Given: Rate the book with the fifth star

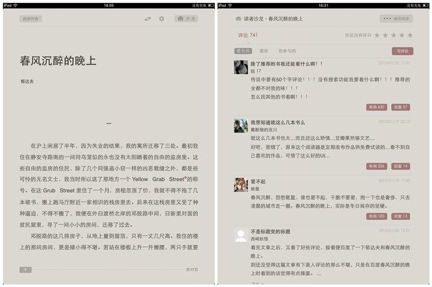Looking at the screenshot, I should (x=410, y=36).
